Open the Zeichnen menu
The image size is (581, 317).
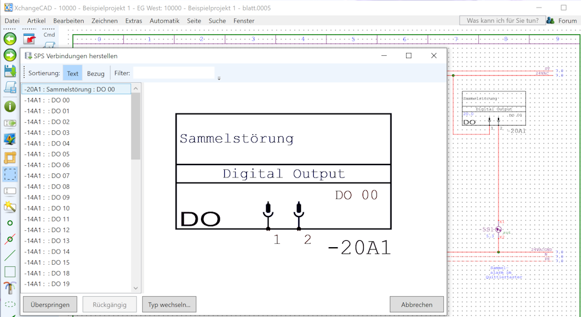(105, 20)
